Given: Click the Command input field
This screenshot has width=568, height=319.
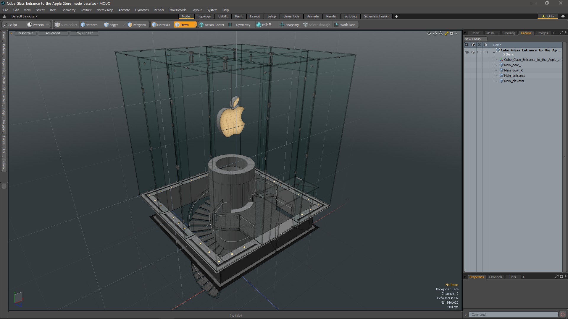Looking at the screenshot, I should click(513, 315).
